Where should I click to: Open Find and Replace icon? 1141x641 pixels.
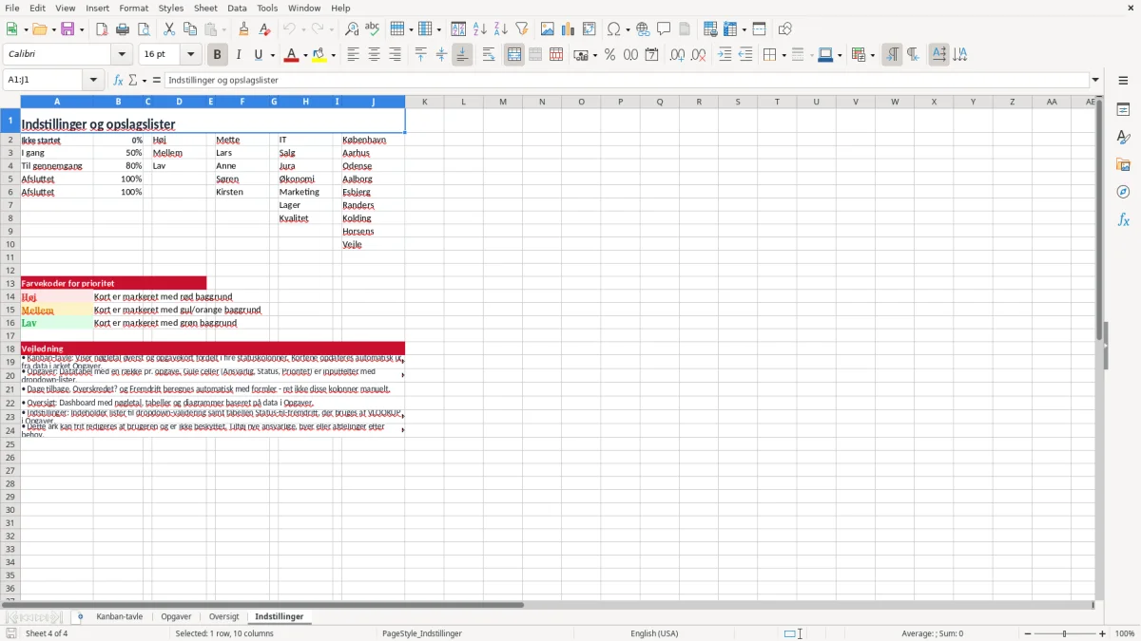click(x=352, y=29)
